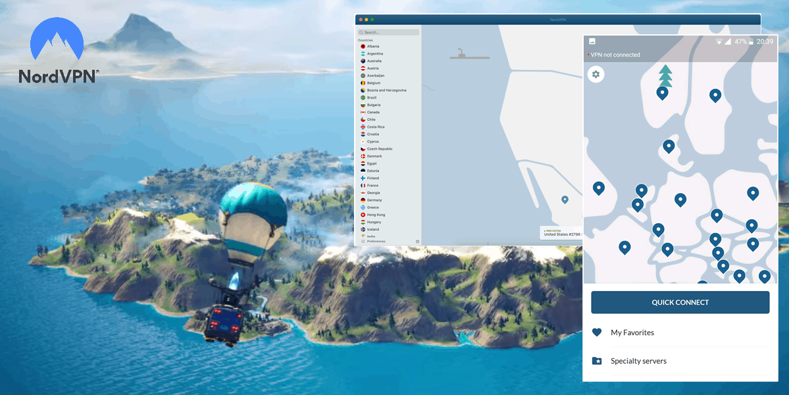Viewport: 789px width, 395px height.
Task: Tap the battery icon in phone status bar
Action: tap(751, 41)
